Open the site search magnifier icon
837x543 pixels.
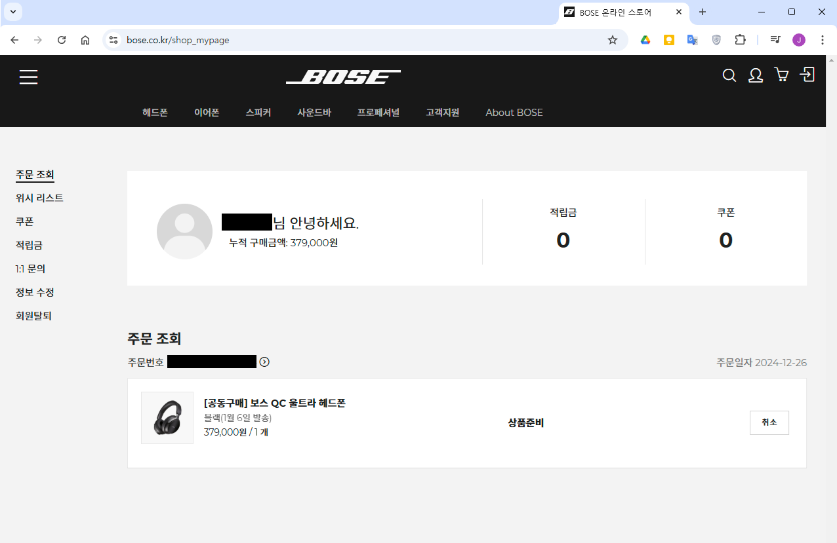[x=729, y=75]
